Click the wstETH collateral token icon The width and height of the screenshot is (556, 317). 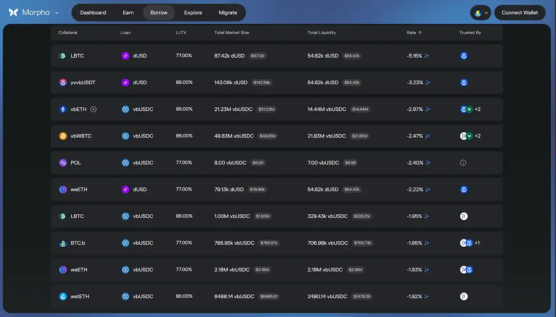click(x=63, y=296)
